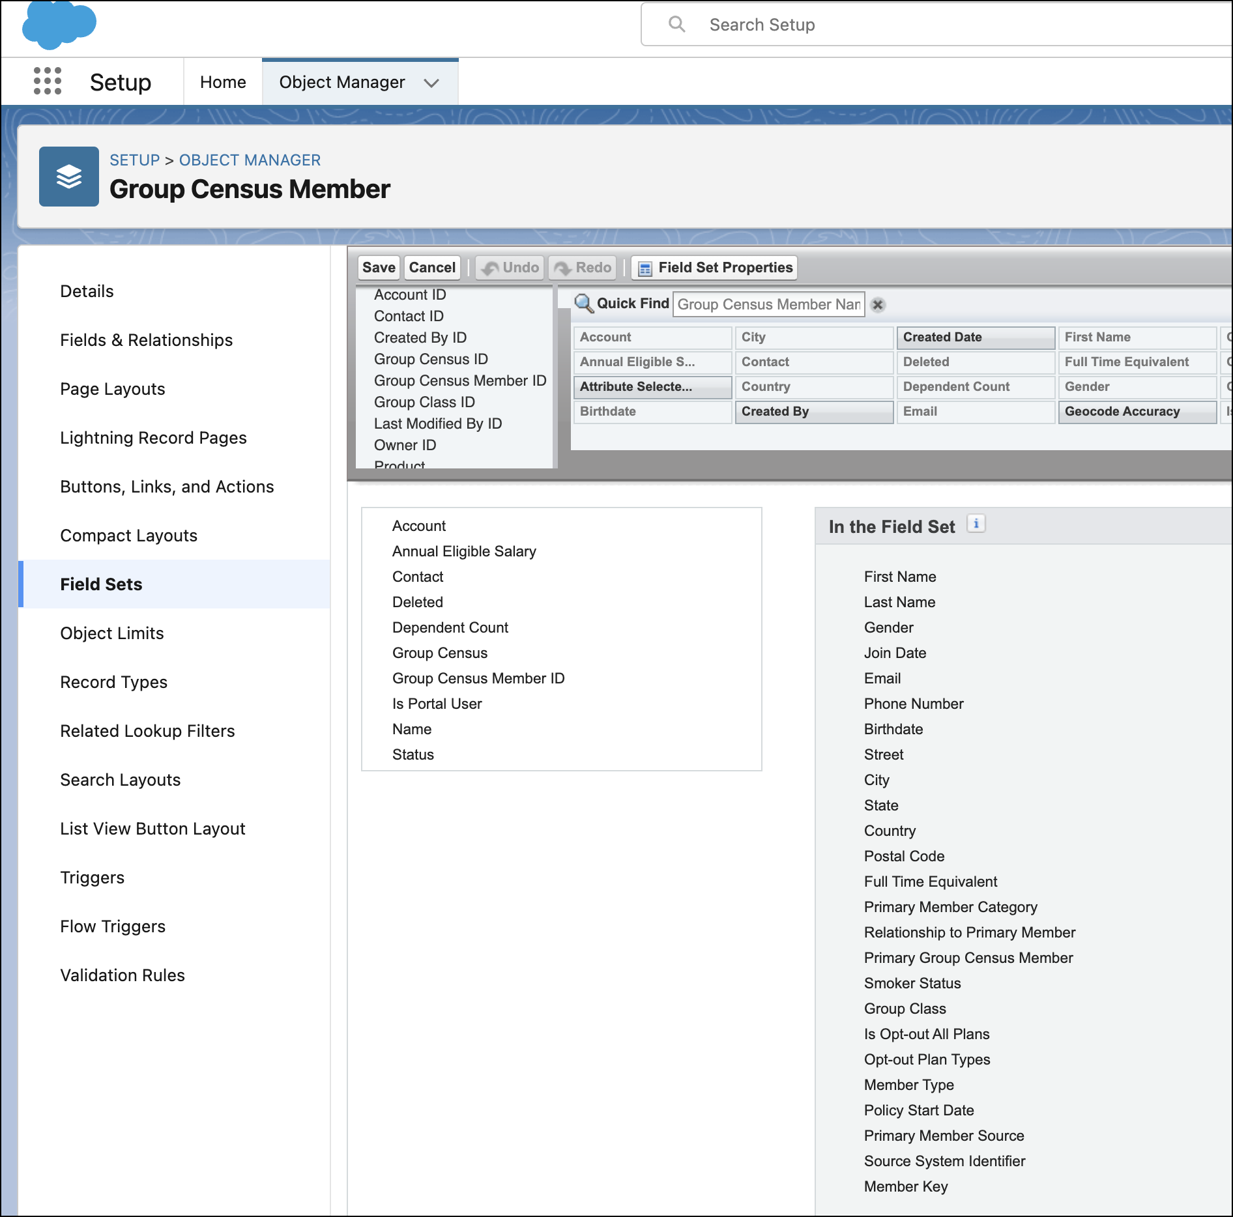Open Triggers in the sidebar
1233x1217 pixels.
pyautogui.click(x=92, y=878)
